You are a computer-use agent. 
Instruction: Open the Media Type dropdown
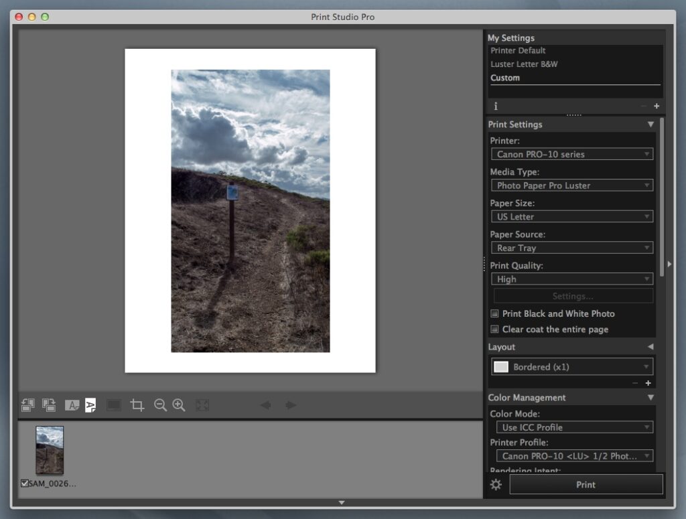(x=571, y=186)
